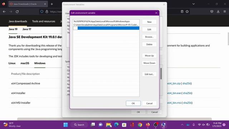Open the Firefox hamburger menu

coord(225,11)
